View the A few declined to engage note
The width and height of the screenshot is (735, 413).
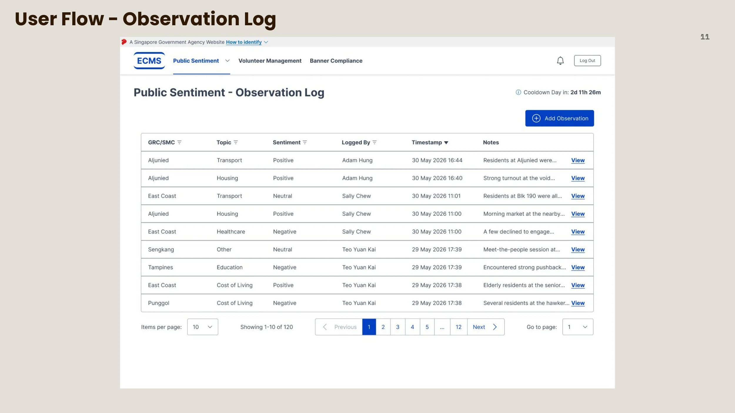[578, 232]
